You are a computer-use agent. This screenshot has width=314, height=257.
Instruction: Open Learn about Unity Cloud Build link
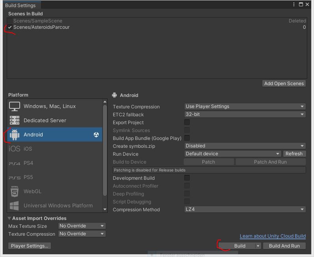[x=273, y=236]
